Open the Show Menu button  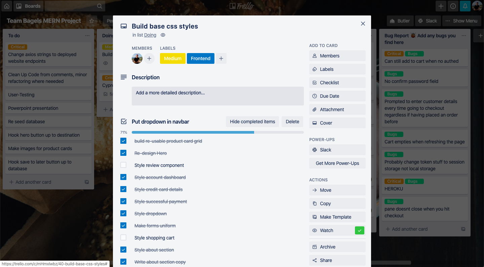(461, 21)
